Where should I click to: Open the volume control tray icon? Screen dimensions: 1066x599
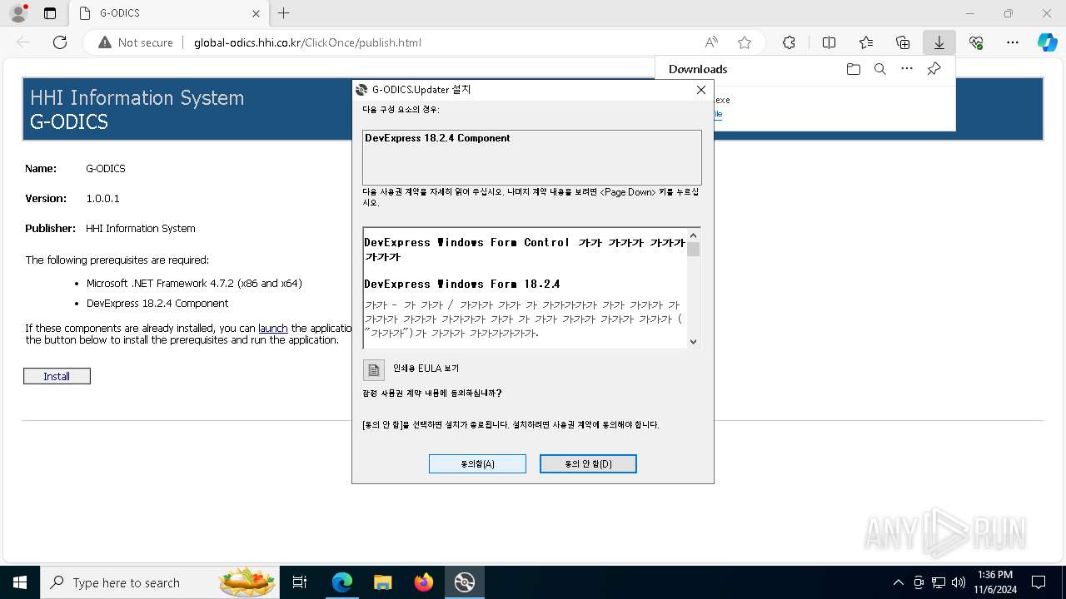(959, 582)
